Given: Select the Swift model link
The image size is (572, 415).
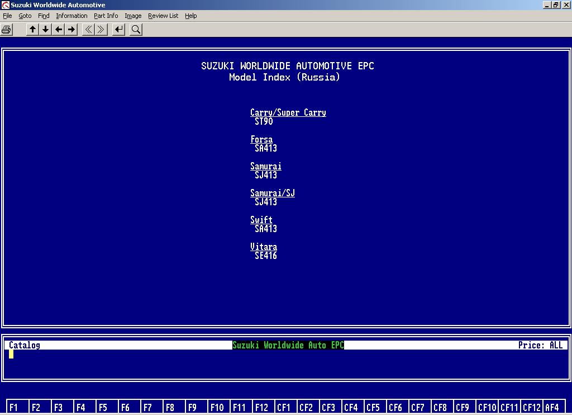Looking at the screenshot, I should [261, 220].
